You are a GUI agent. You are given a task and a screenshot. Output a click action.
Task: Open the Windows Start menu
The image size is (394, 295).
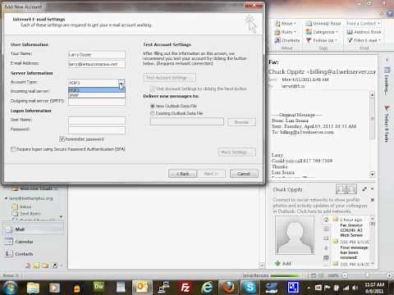click(x=10, y=288)
